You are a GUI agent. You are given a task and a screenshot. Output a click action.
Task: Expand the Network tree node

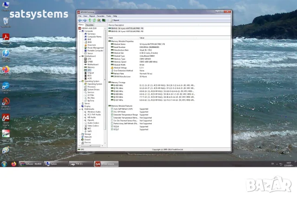(80, 137)
